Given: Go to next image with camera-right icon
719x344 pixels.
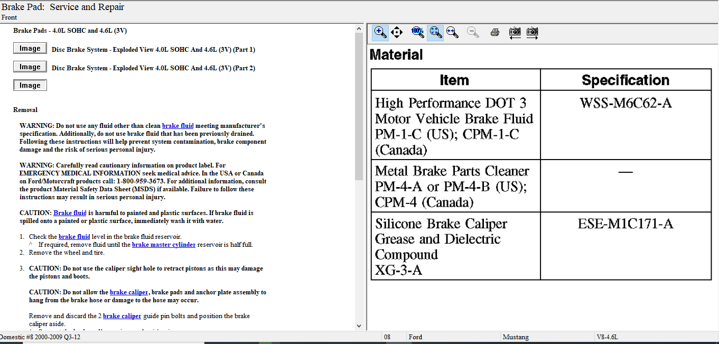Looking at the screenshot, I should pyautogui.click(x=532, y=32).
